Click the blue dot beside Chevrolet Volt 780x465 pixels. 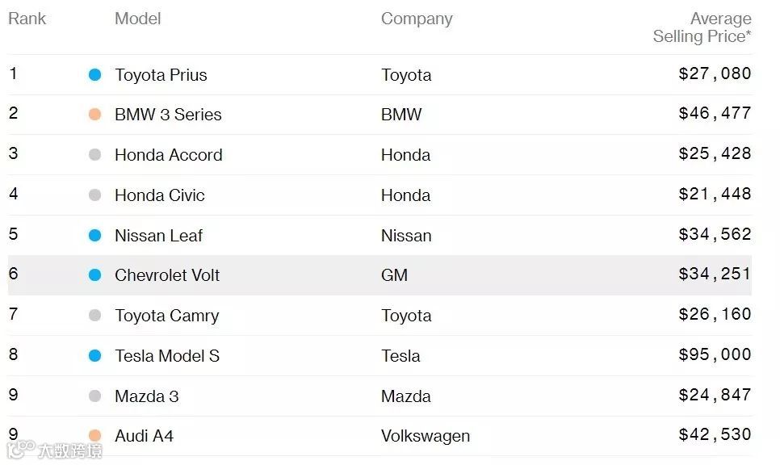pos(94,275)
